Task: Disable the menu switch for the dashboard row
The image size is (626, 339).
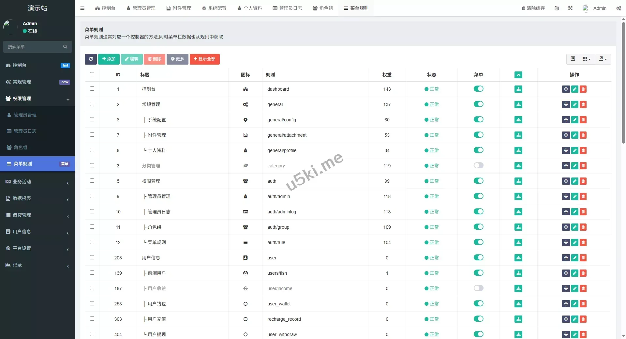Action: (x=478, y=89)
